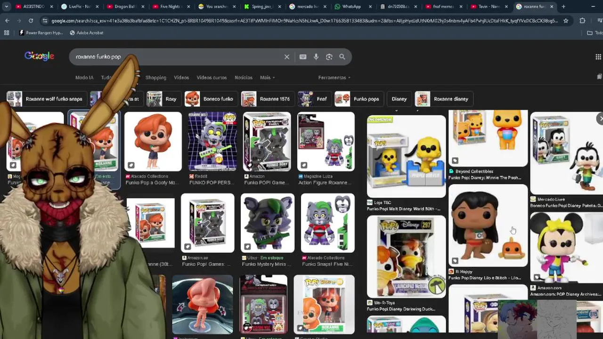The width and height of the screenshot is (603, 339).
Task: Open the Ri Happy Lilo & Stitch image
Action: (x=488, y=226)
